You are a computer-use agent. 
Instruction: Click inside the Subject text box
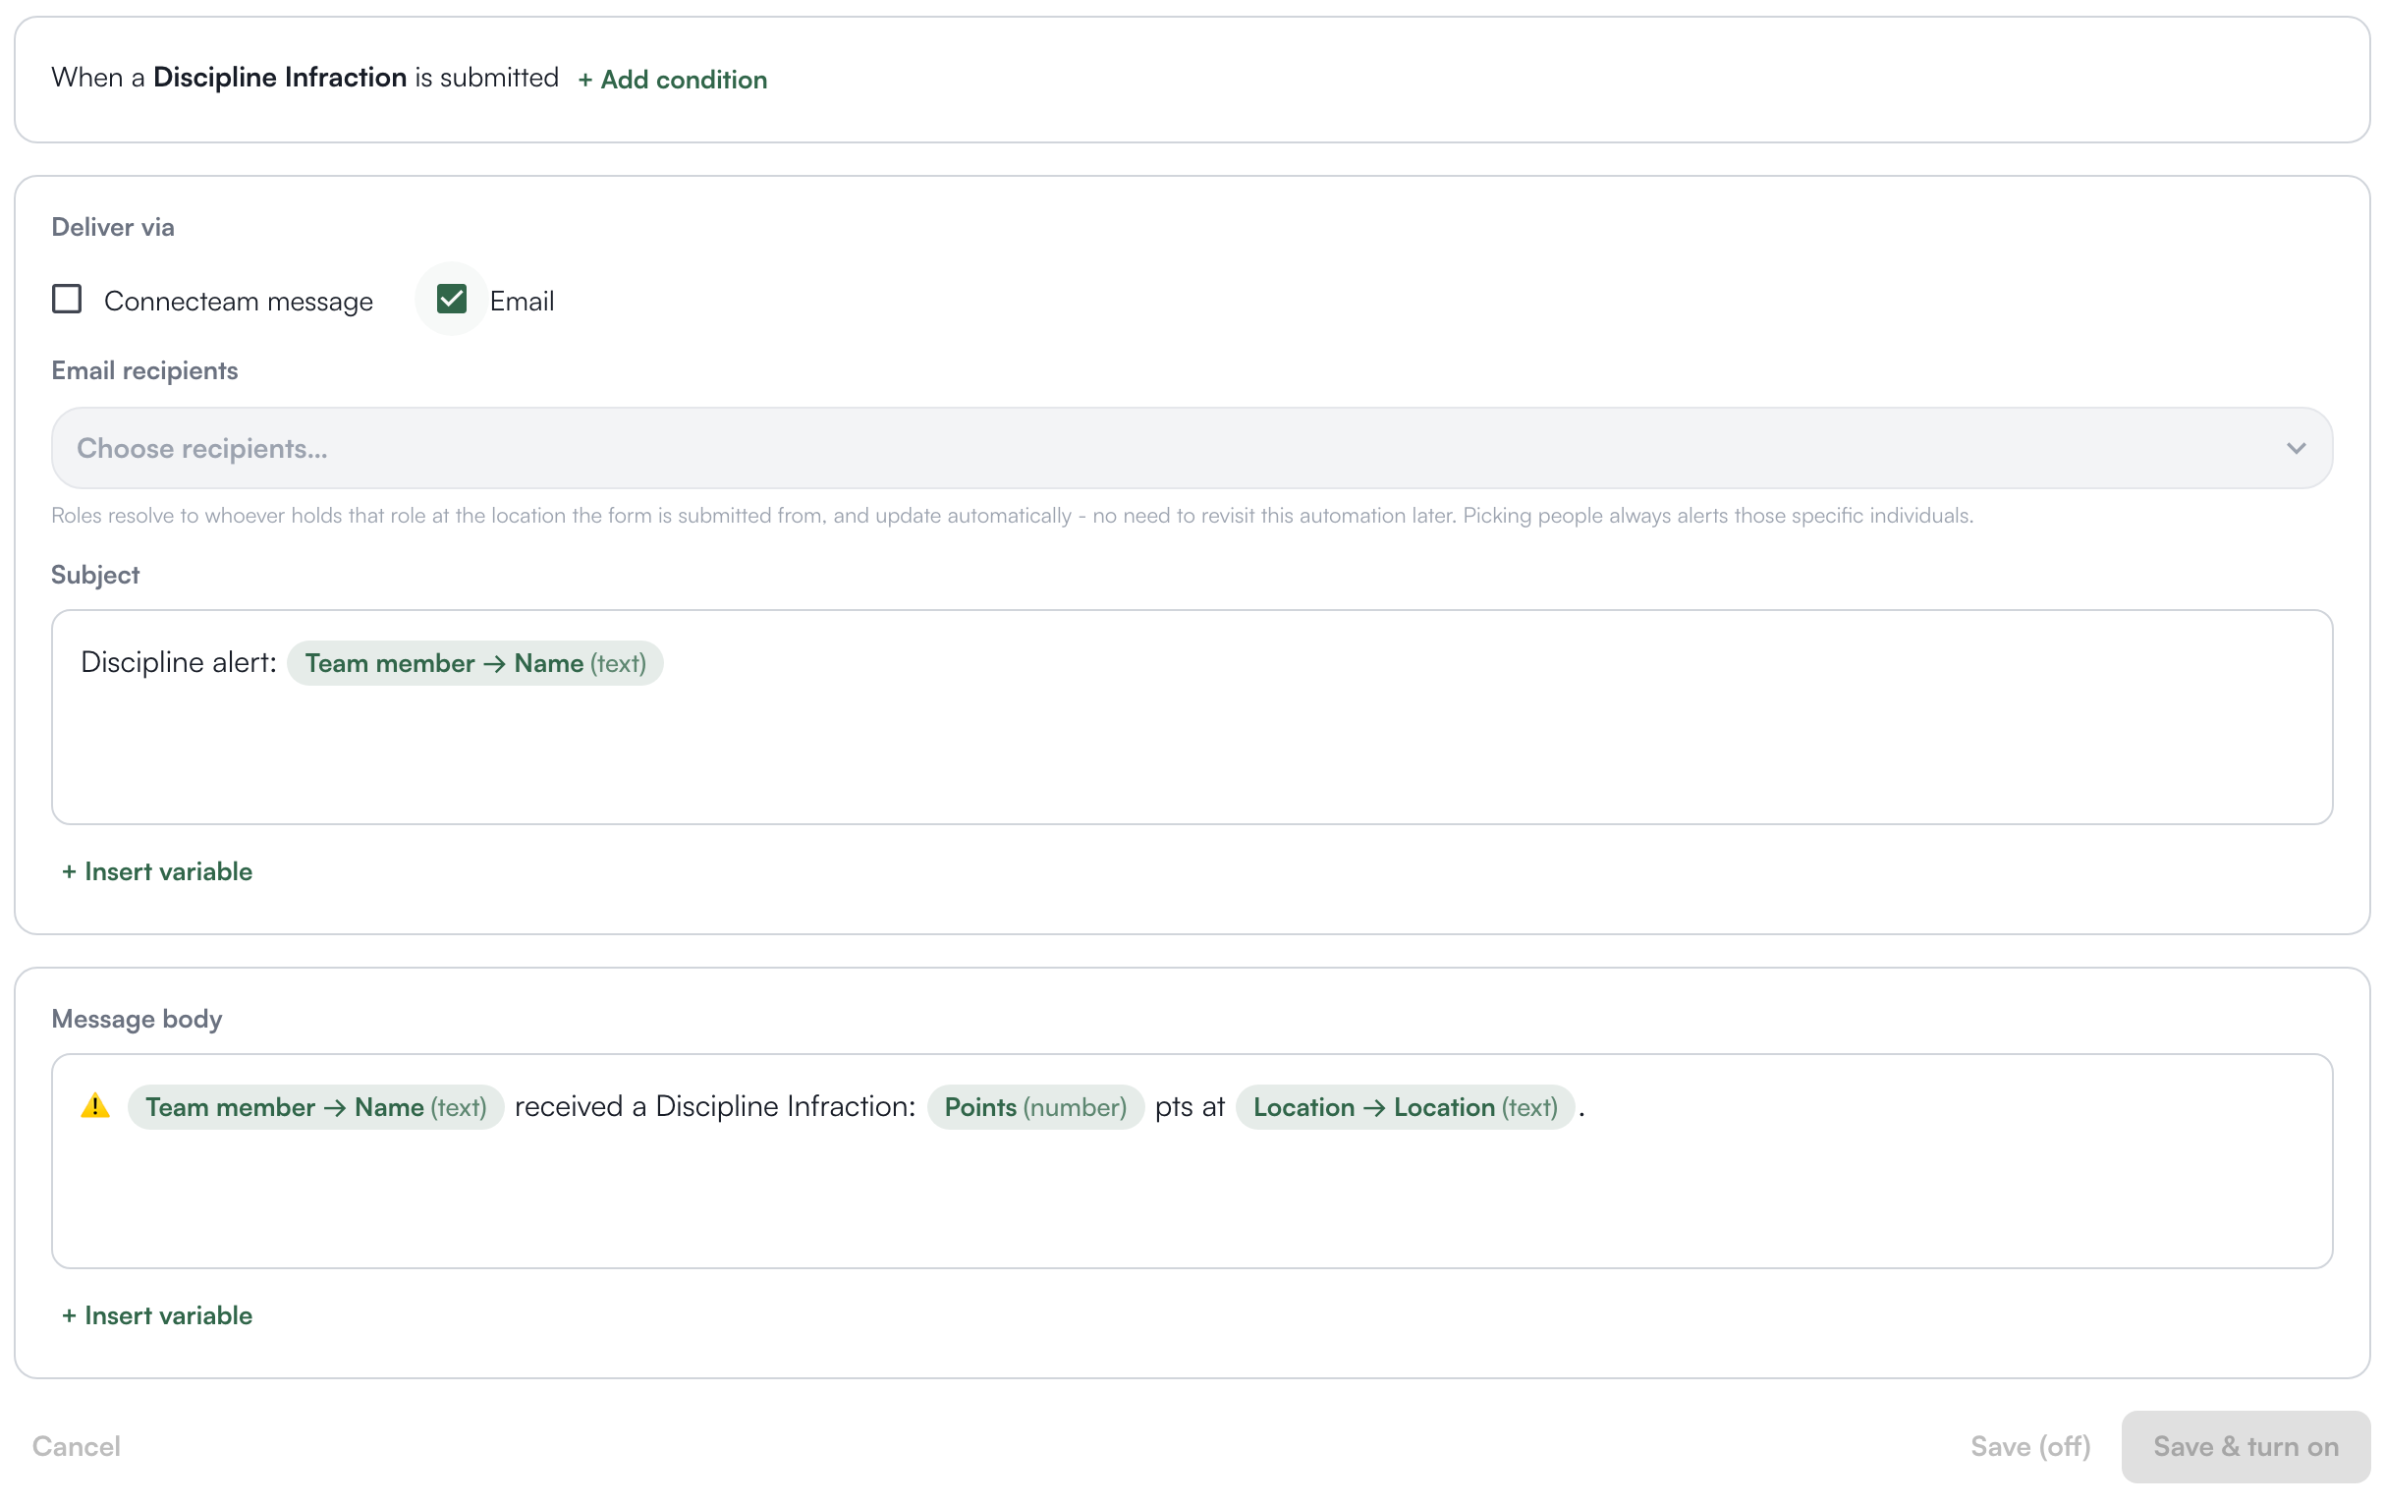(1191, 717)
